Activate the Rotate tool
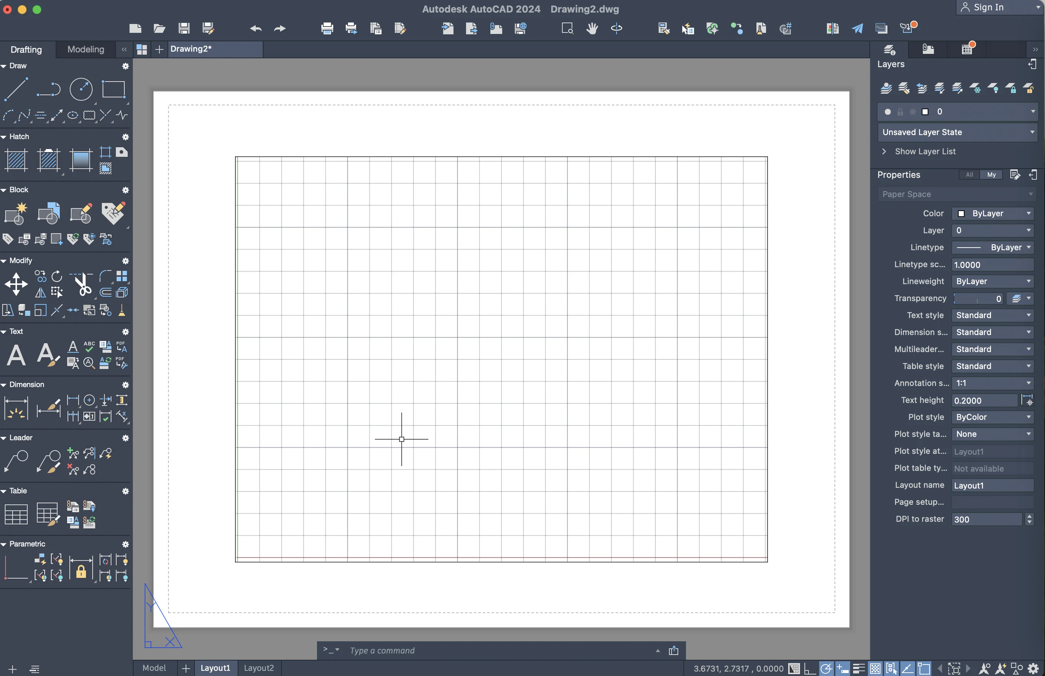This screenshot has height=676, width=1045. pos(56,276)
